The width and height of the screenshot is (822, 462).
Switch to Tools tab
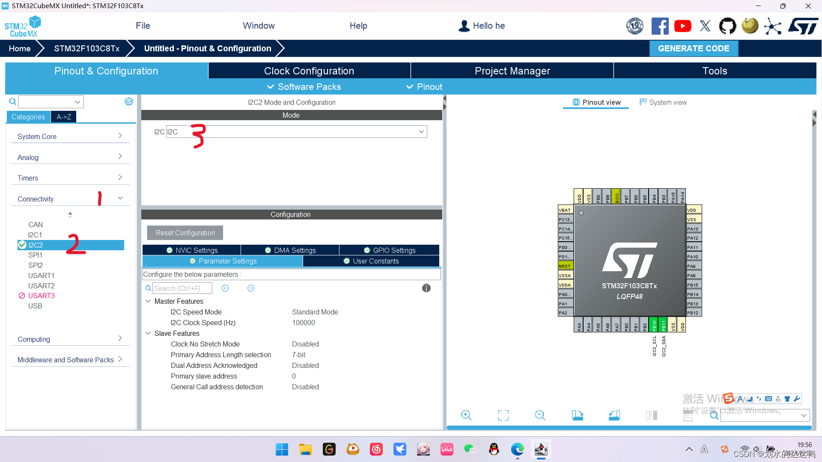click(715, 71)
